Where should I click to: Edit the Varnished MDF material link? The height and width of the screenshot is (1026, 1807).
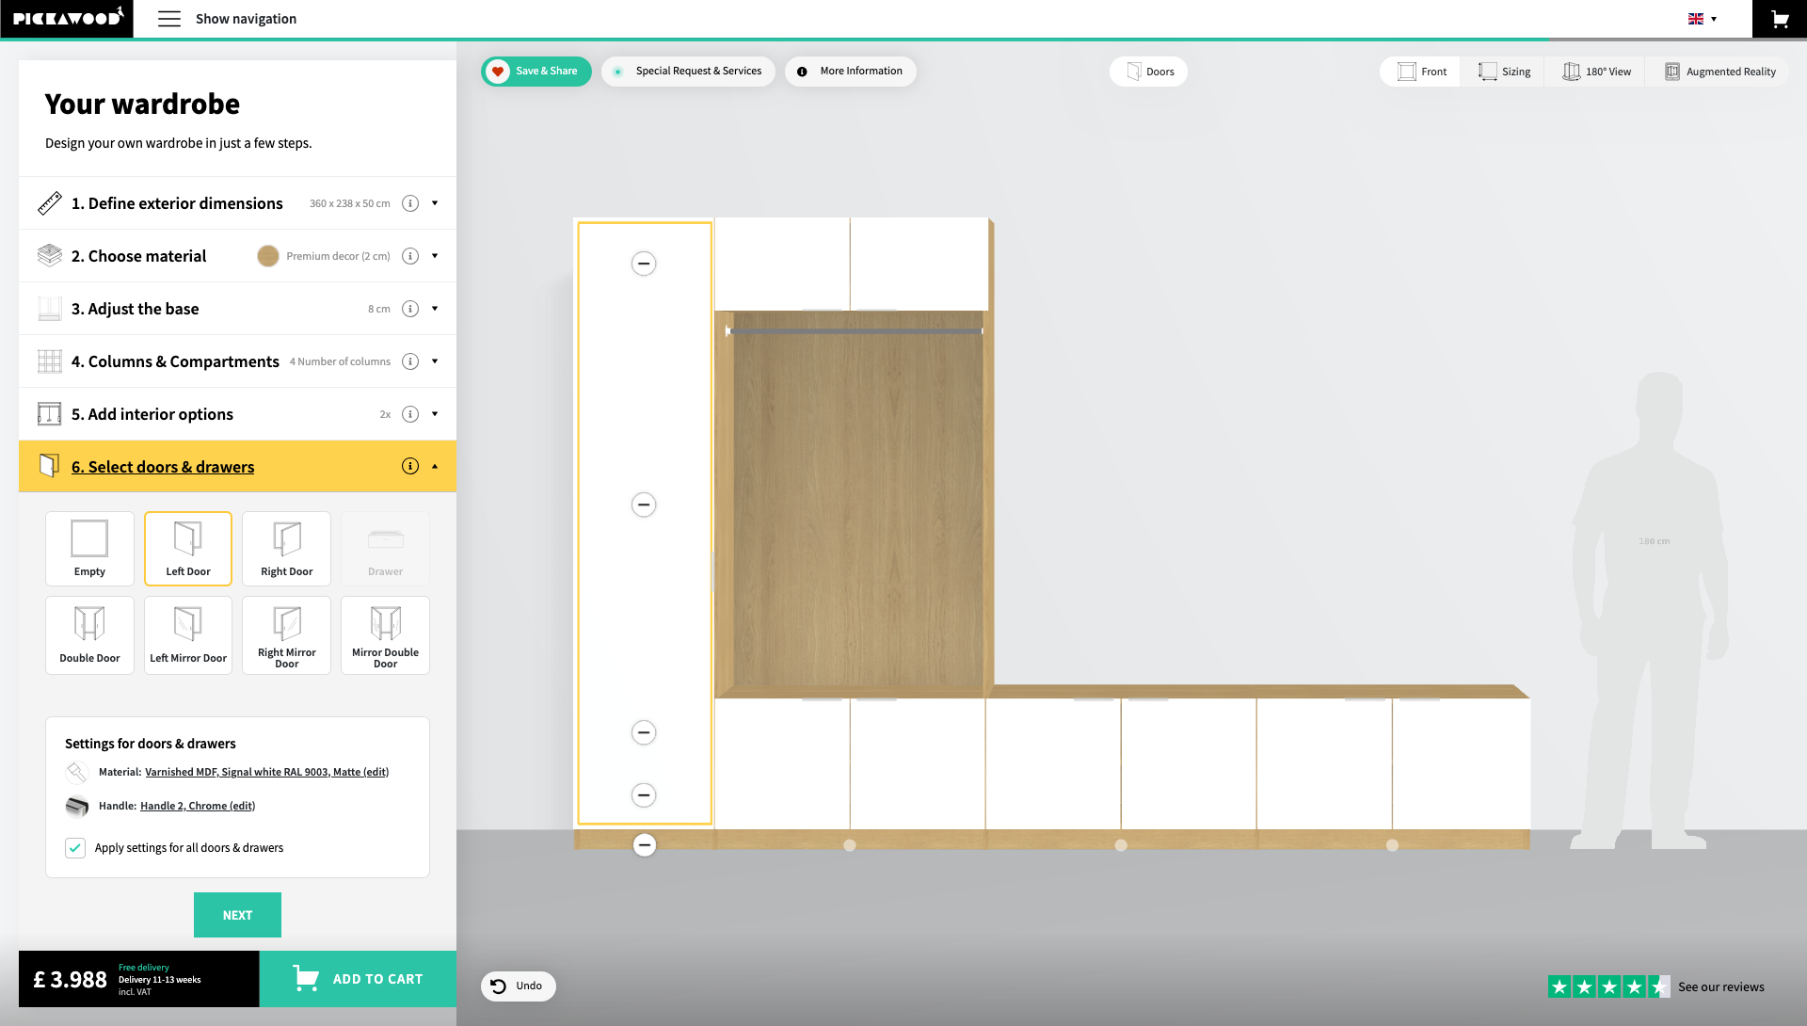point(266,772)
